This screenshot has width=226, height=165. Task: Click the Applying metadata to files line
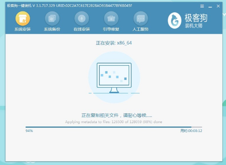click(113, 122)
